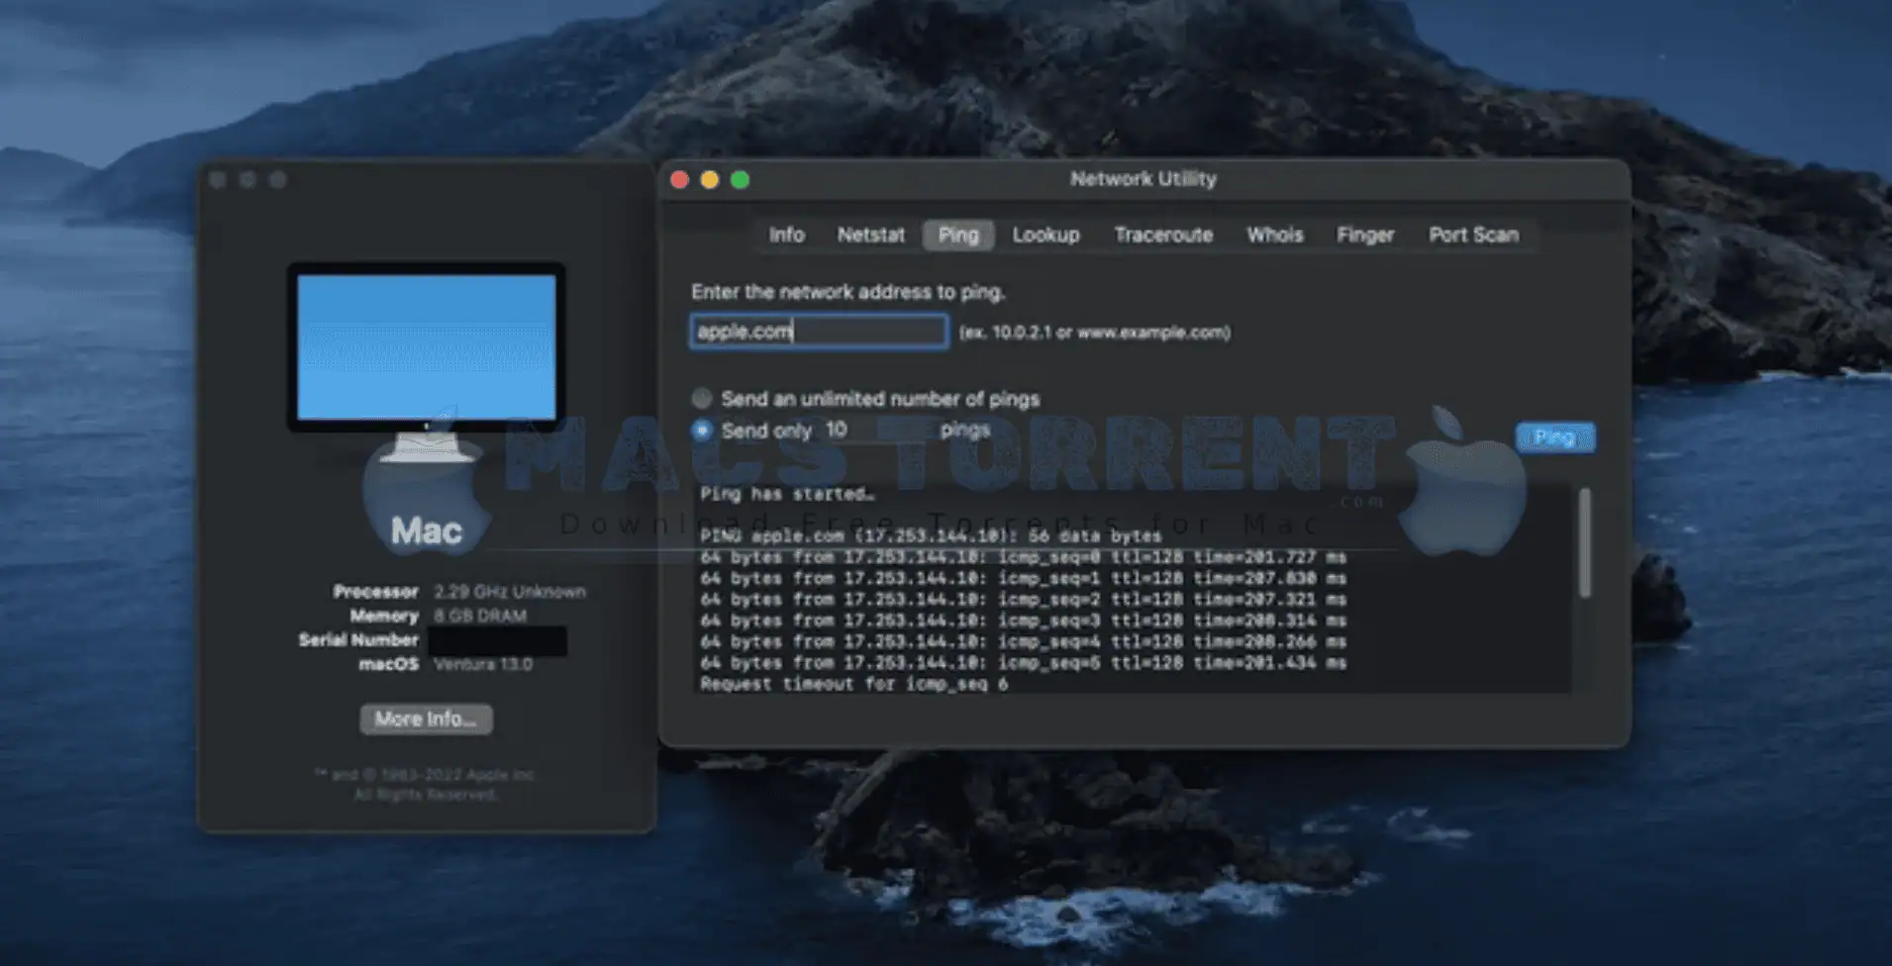The height and width of the screenshot is (966, 1892).
Task: Select the Port Scan tab
Action: tap(1473, 235)
